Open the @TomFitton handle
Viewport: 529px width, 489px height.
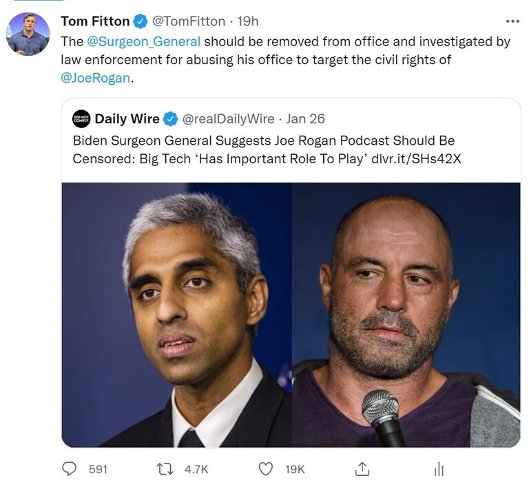coord(189,21)
